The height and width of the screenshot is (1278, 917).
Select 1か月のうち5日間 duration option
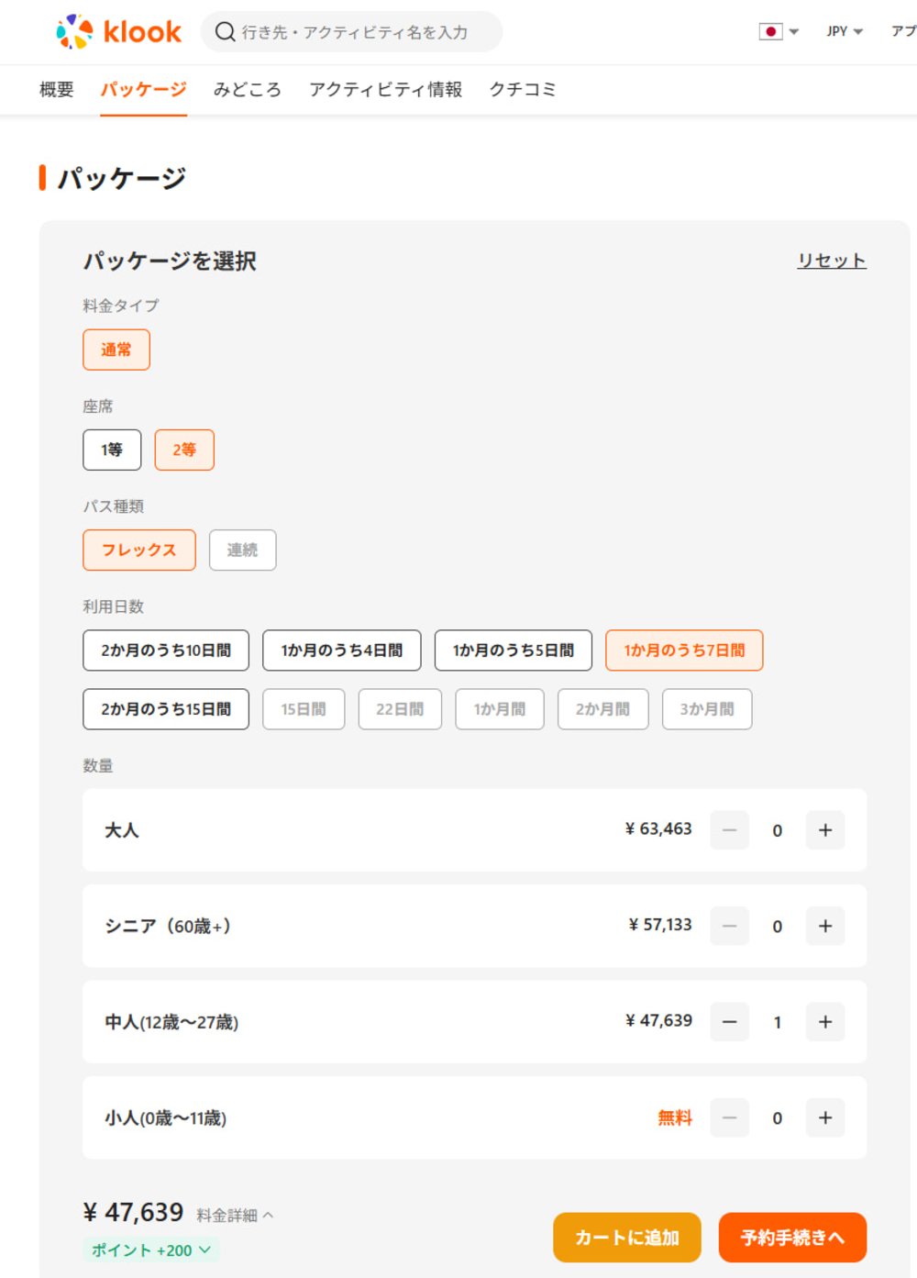coord(513,650)
